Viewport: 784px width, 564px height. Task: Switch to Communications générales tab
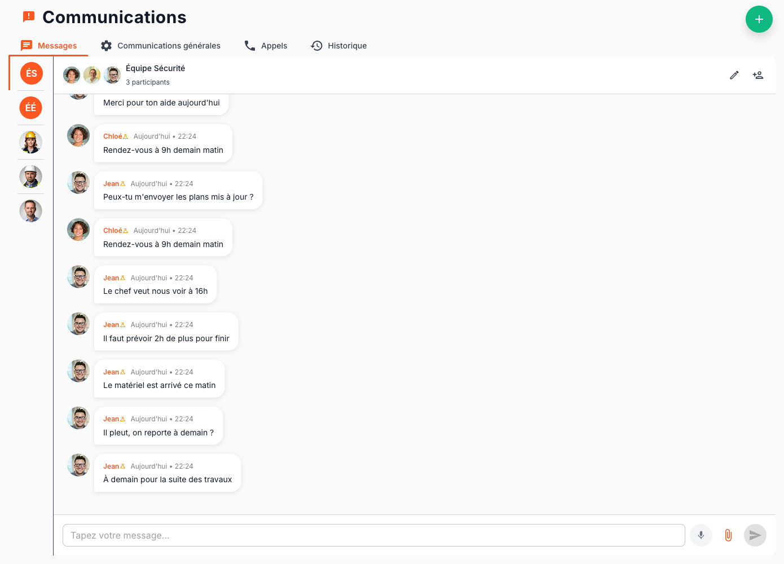click(160, 46)
